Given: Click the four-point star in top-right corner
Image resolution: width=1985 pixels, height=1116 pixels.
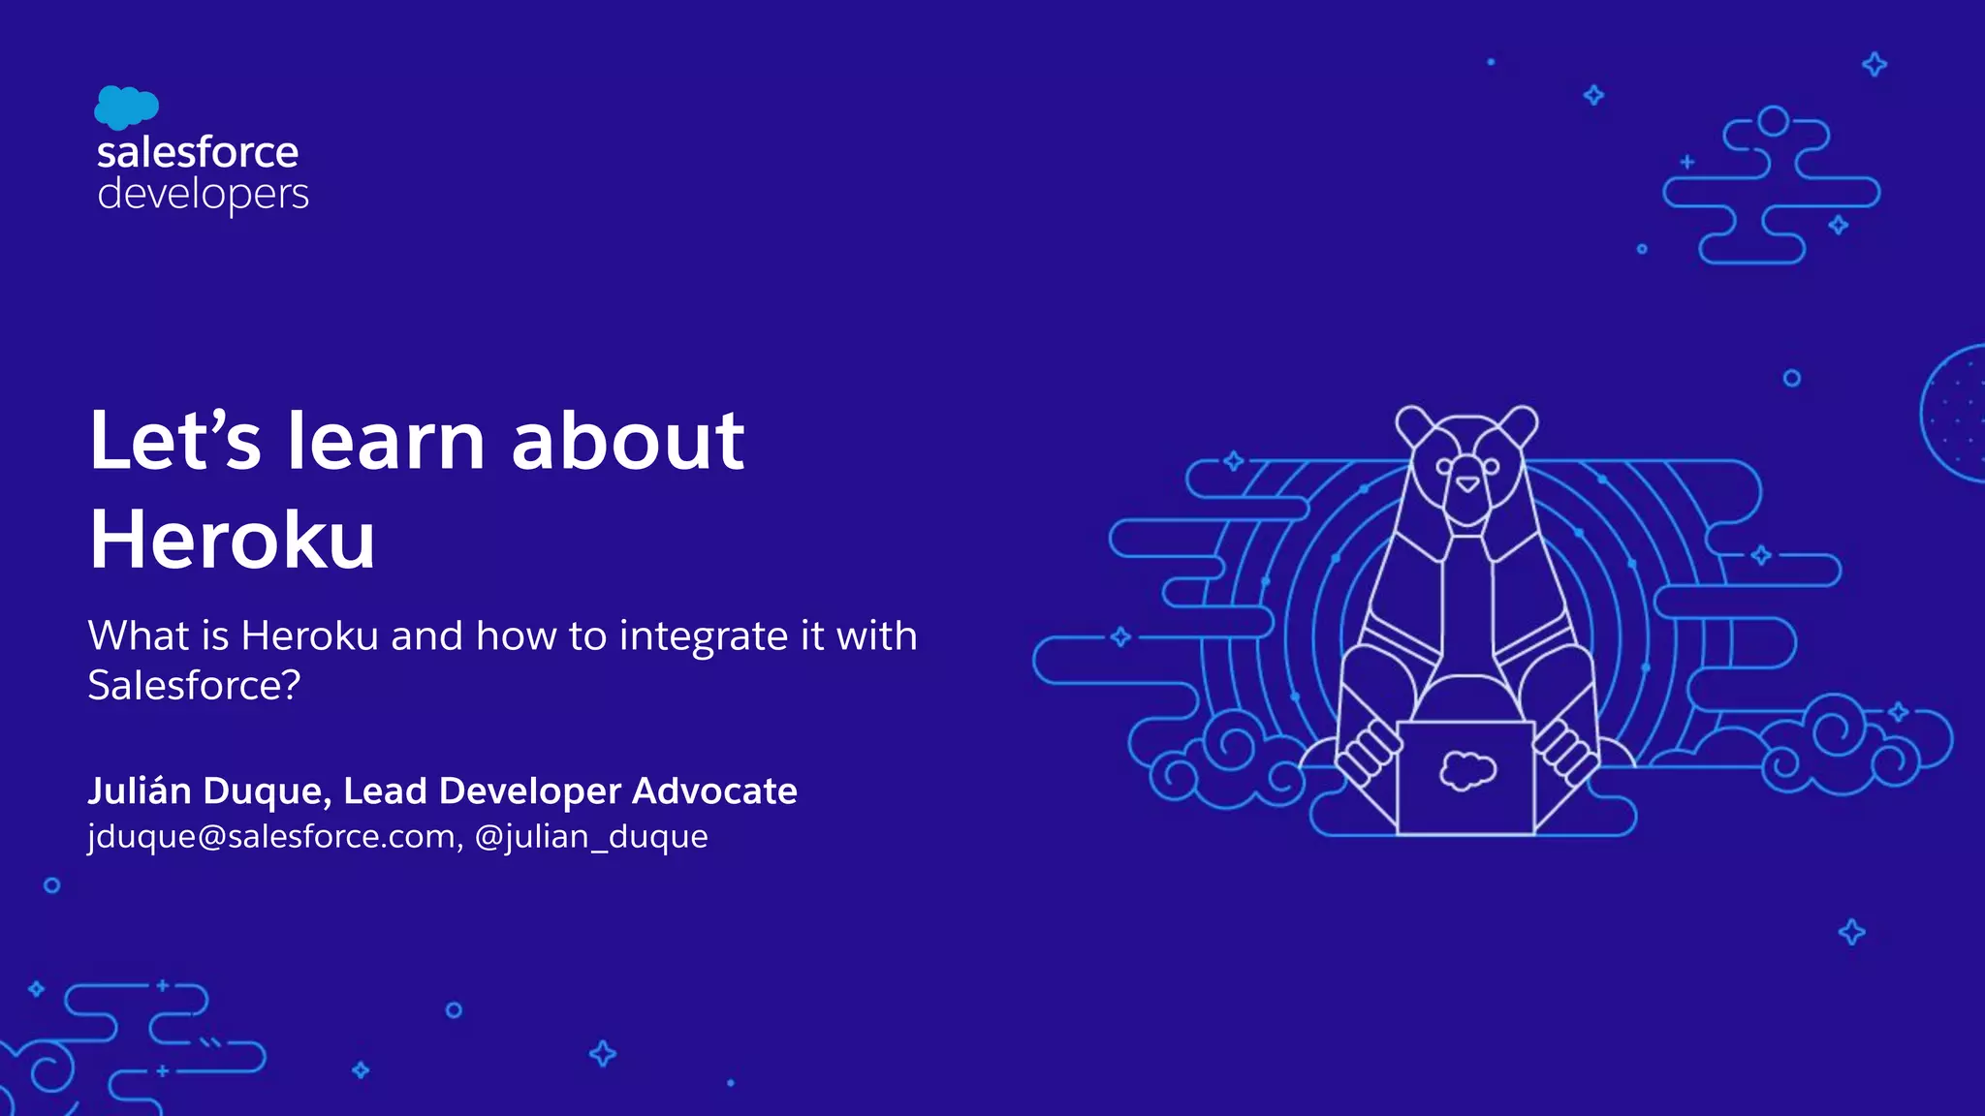Looking at the screenshot, I should (x=1875, y=65).
